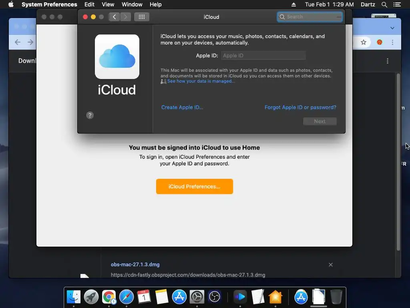Open See how your data is managed
This screenshot has width=410, height=308.
tap(201, 81)
